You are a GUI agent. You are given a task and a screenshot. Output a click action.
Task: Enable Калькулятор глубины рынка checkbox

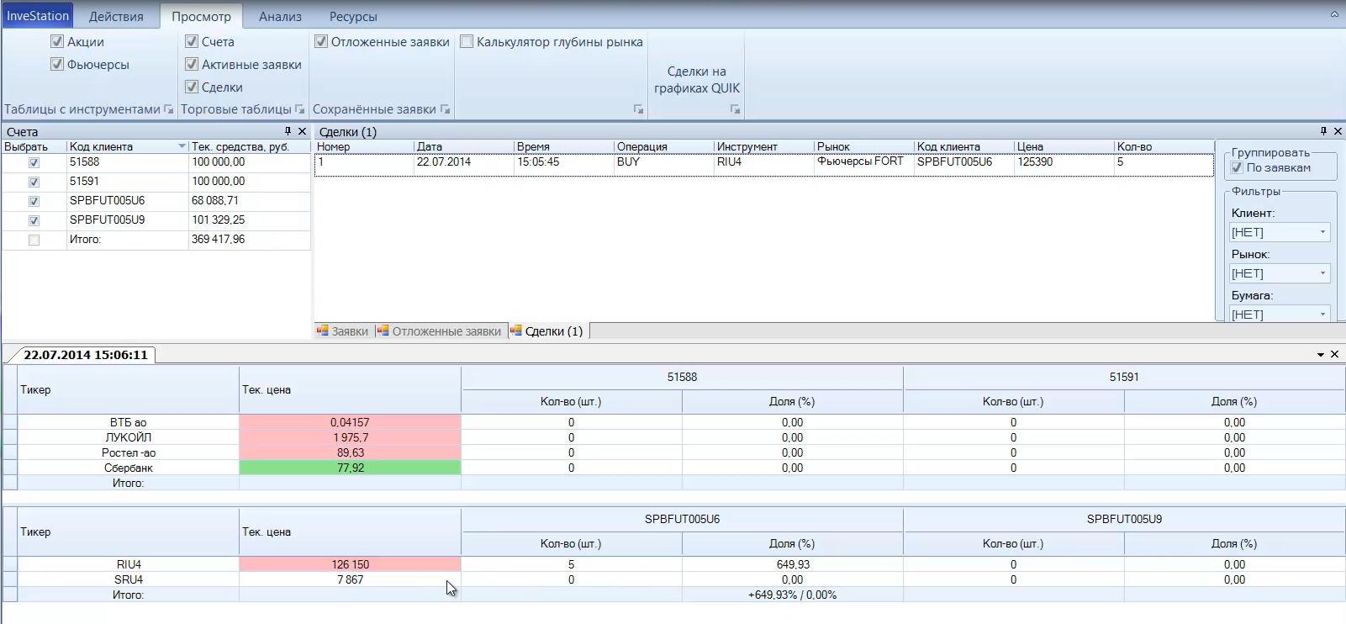[467, 41]
